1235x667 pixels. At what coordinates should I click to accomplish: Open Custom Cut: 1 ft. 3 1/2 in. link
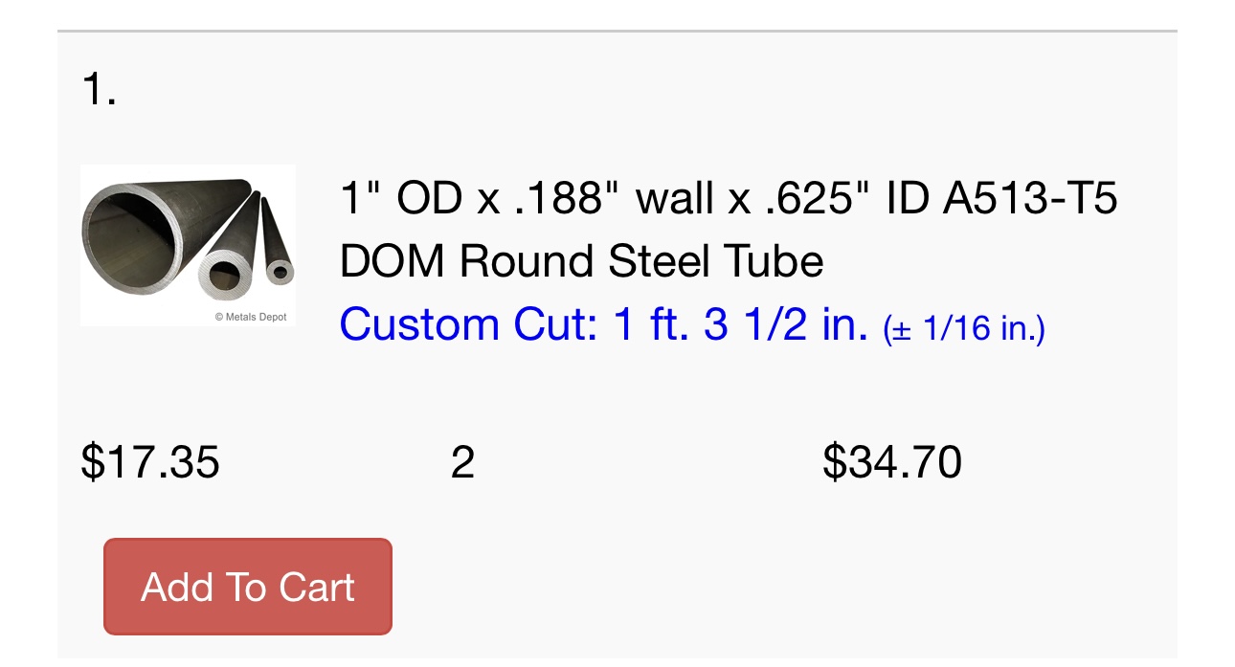tap(604, 325)
